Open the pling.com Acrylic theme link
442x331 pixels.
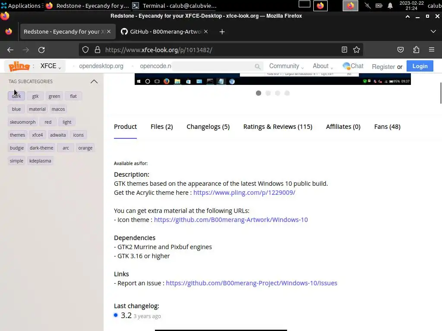click(244, 193)
